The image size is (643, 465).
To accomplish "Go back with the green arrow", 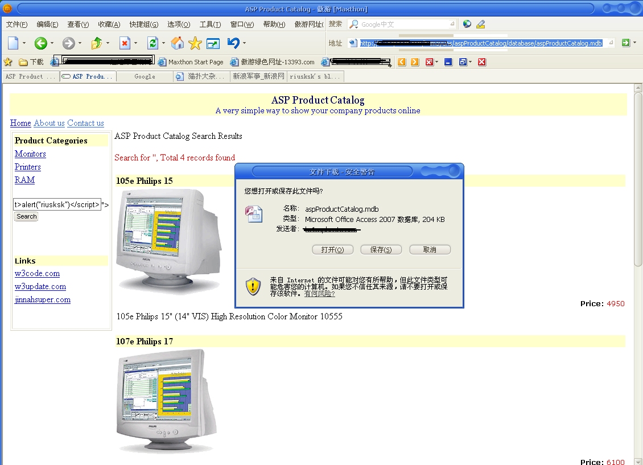I will point(40,43).
